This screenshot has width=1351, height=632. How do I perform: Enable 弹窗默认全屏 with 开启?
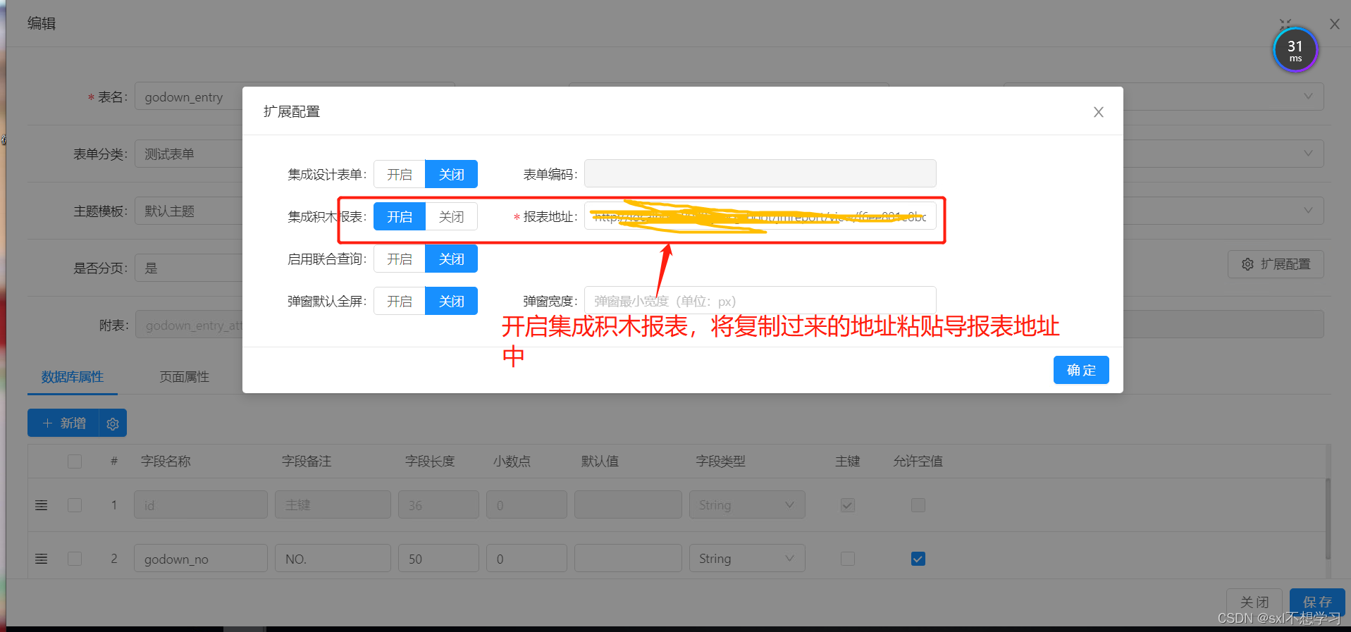tap(400, 301)
